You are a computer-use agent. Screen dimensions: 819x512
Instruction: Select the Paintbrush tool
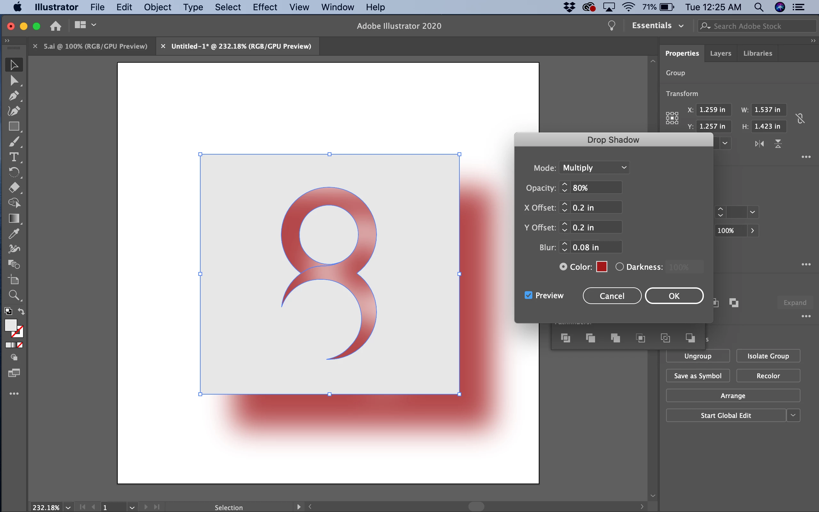(x=13, y=142)
